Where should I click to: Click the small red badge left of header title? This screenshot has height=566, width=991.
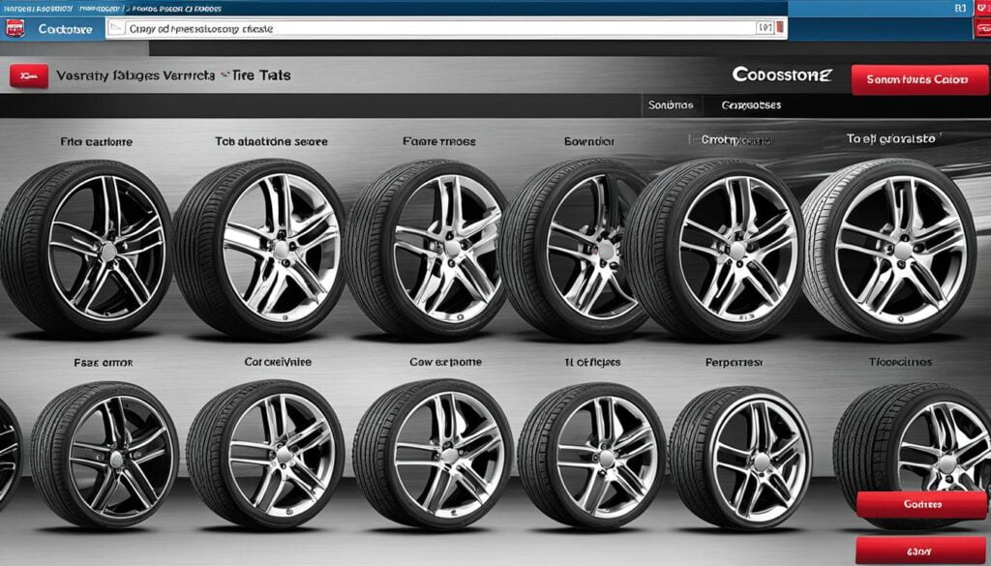pos(29,75)
